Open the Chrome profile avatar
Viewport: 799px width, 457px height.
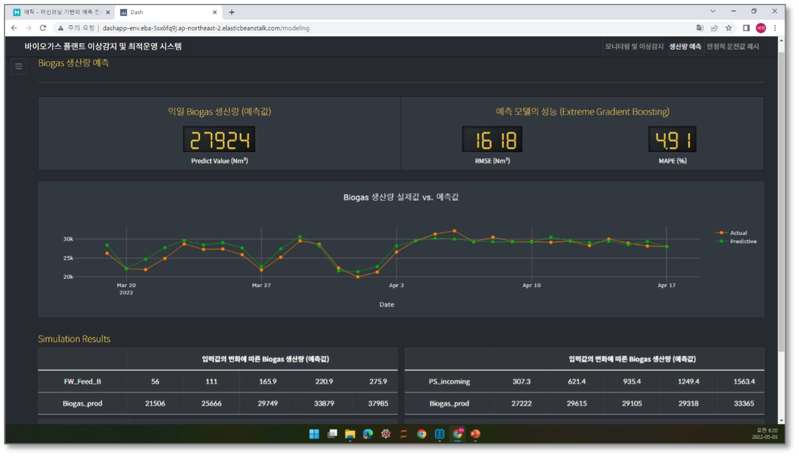point(761,28)
